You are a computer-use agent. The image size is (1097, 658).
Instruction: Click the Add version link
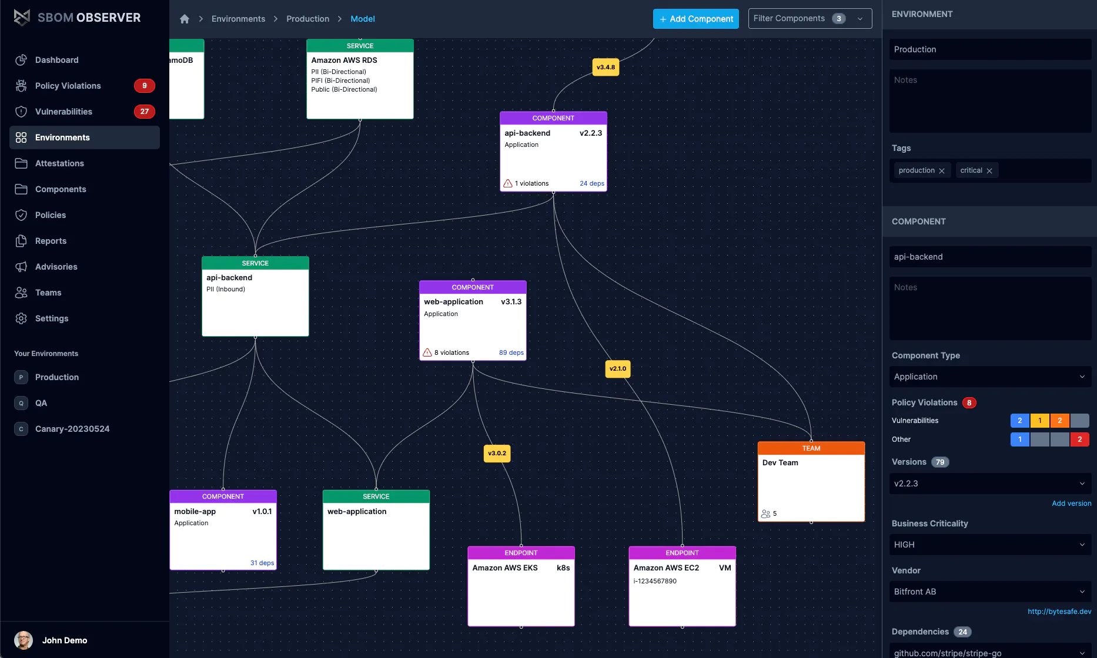(1071, 503)
